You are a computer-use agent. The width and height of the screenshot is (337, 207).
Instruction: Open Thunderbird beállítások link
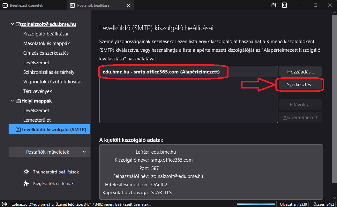pos(56,172)
